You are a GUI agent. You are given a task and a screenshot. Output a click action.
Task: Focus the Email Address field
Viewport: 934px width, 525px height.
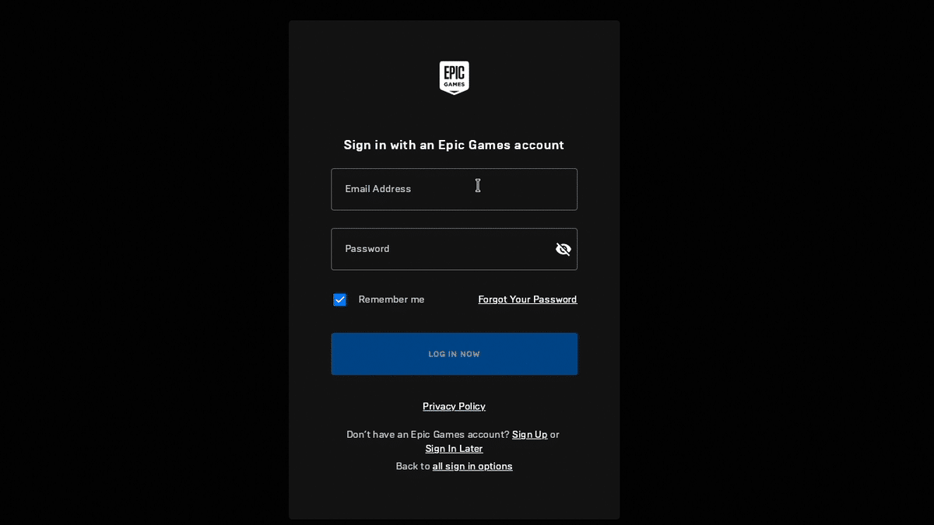454,189
